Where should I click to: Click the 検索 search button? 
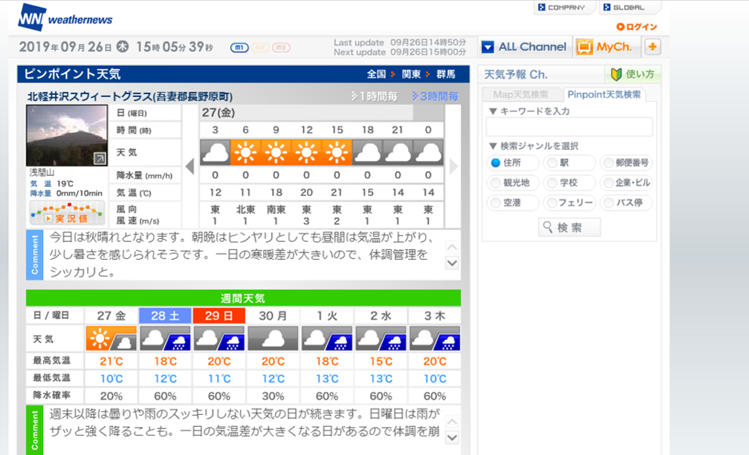coord(569,227)
